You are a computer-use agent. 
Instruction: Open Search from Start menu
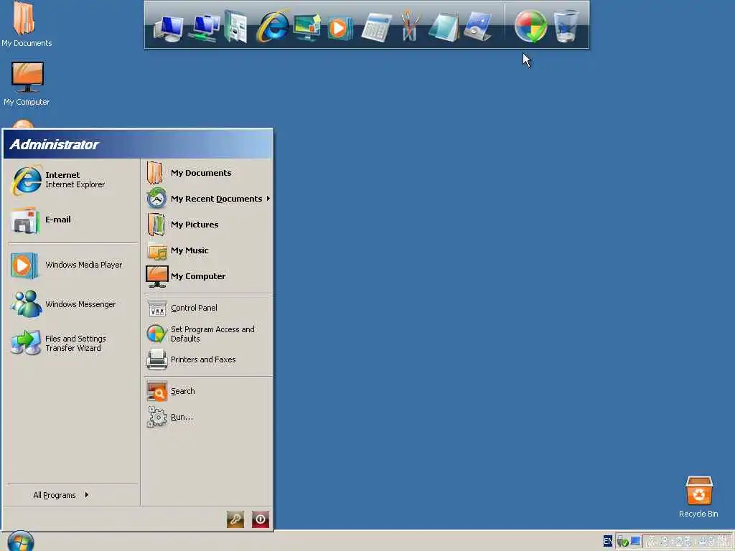(x=207, y=391)
